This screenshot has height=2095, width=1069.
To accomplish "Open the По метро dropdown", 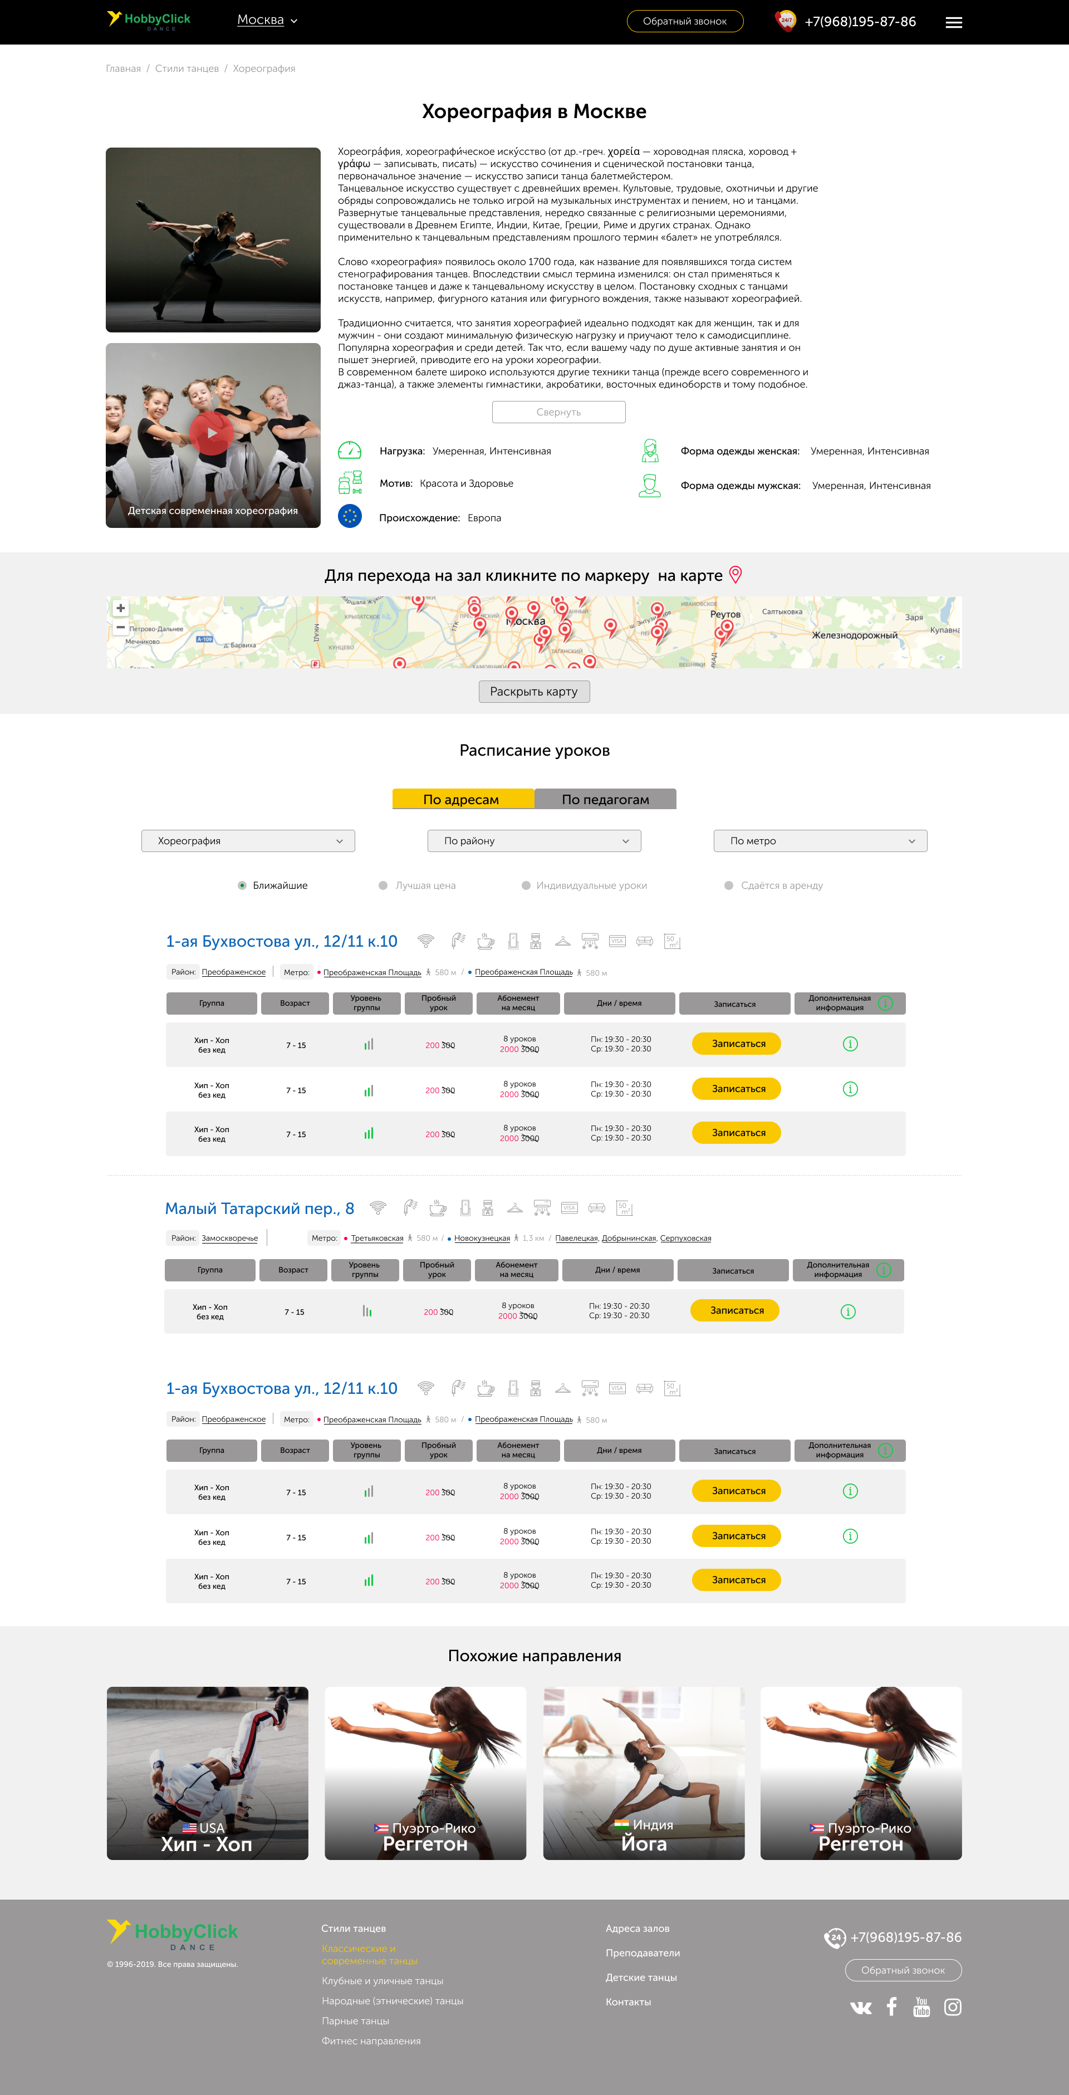I will point(820,841).
